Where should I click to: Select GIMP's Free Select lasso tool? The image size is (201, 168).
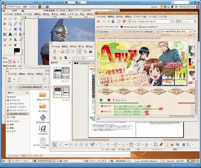15,19
